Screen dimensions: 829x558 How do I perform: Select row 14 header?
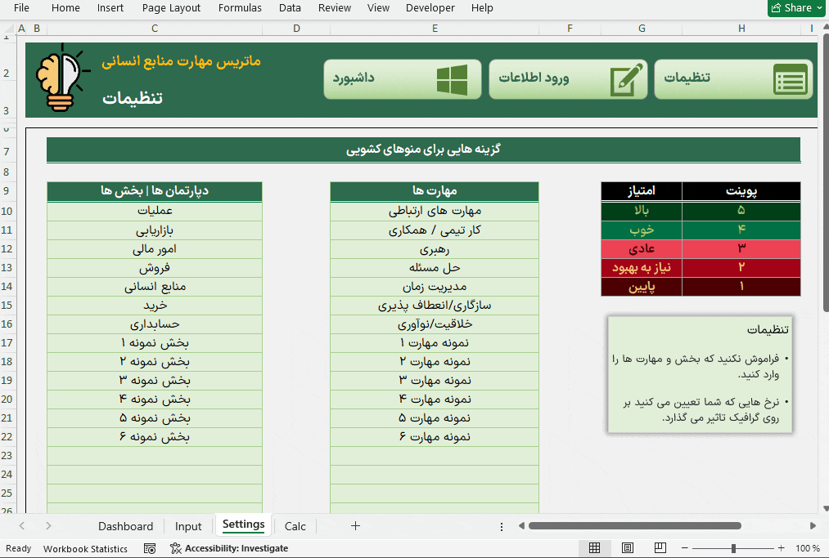7,287
